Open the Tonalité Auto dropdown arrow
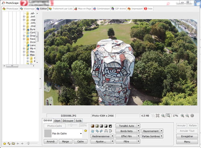 tap(139, 126)
